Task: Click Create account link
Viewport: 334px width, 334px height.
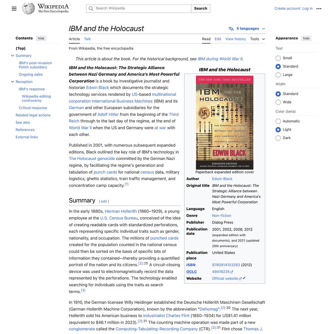Action: point(287,9)
